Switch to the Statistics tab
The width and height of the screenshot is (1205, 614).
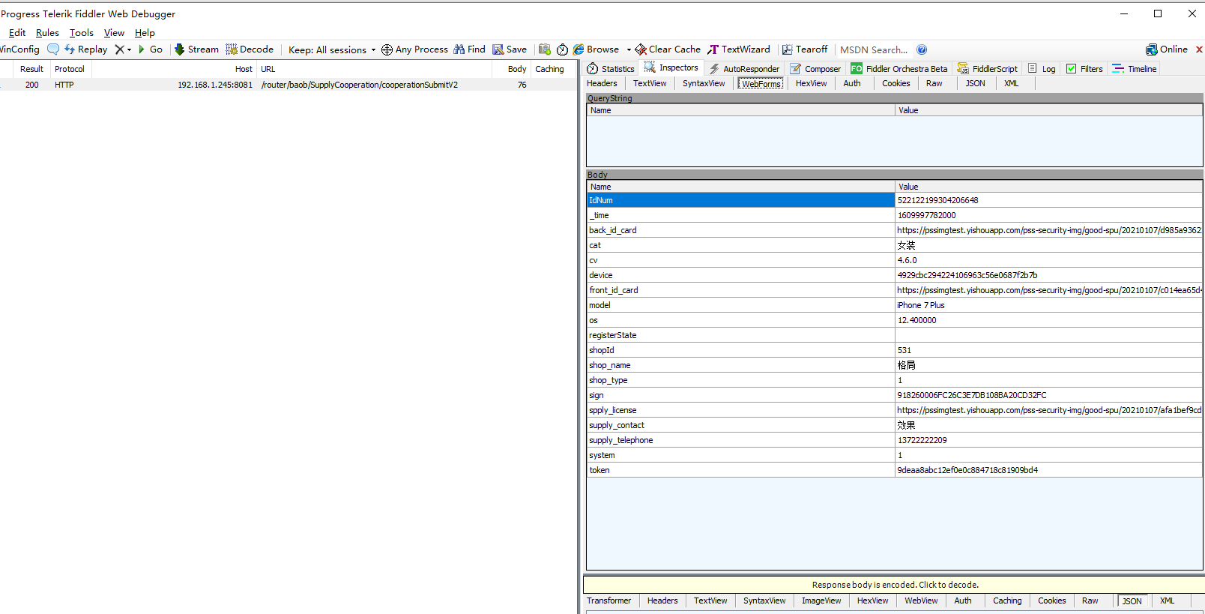tap(611, 69)
